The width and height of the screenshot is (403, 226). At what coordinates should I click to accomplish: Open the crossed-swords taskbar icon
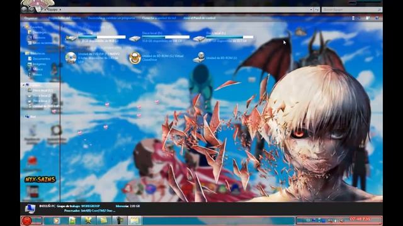(88, 220)
